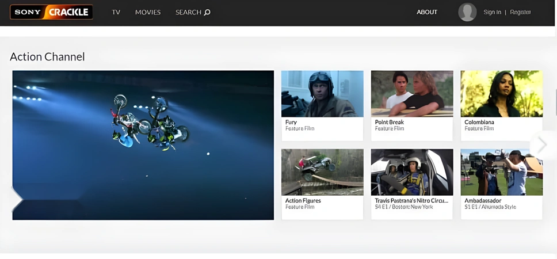Click the search magnifier icon
The width and height of the screenshot is (557, 259).
click(x=207, y=13)
